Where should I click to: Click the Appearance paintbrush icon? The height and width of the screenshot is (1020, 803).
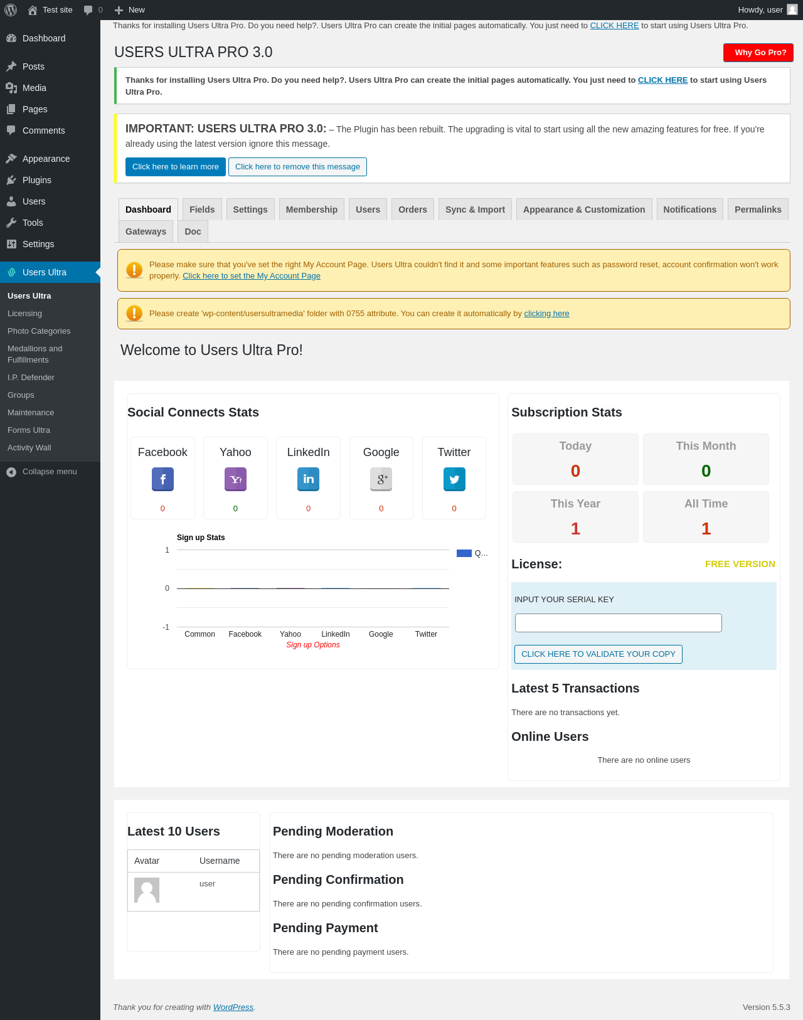click(x=11, y=159)
